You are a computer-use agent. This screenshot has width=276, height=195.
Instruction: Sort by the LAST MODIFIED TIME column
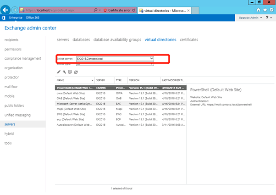(173, 80)
